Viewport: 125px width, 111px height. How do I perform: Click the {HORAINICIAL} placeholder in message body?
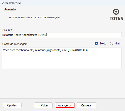77,50
